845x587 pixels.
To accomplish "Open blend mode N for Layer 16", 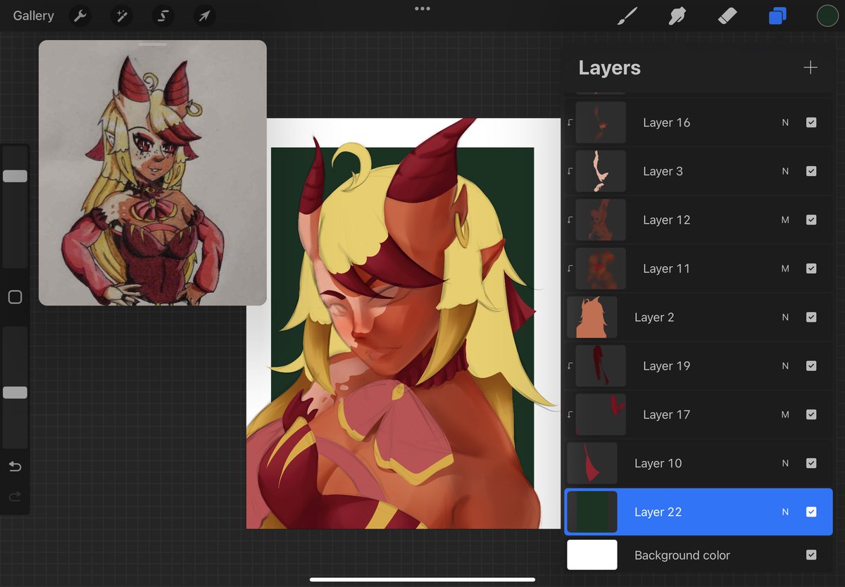I will pos(785,122).
